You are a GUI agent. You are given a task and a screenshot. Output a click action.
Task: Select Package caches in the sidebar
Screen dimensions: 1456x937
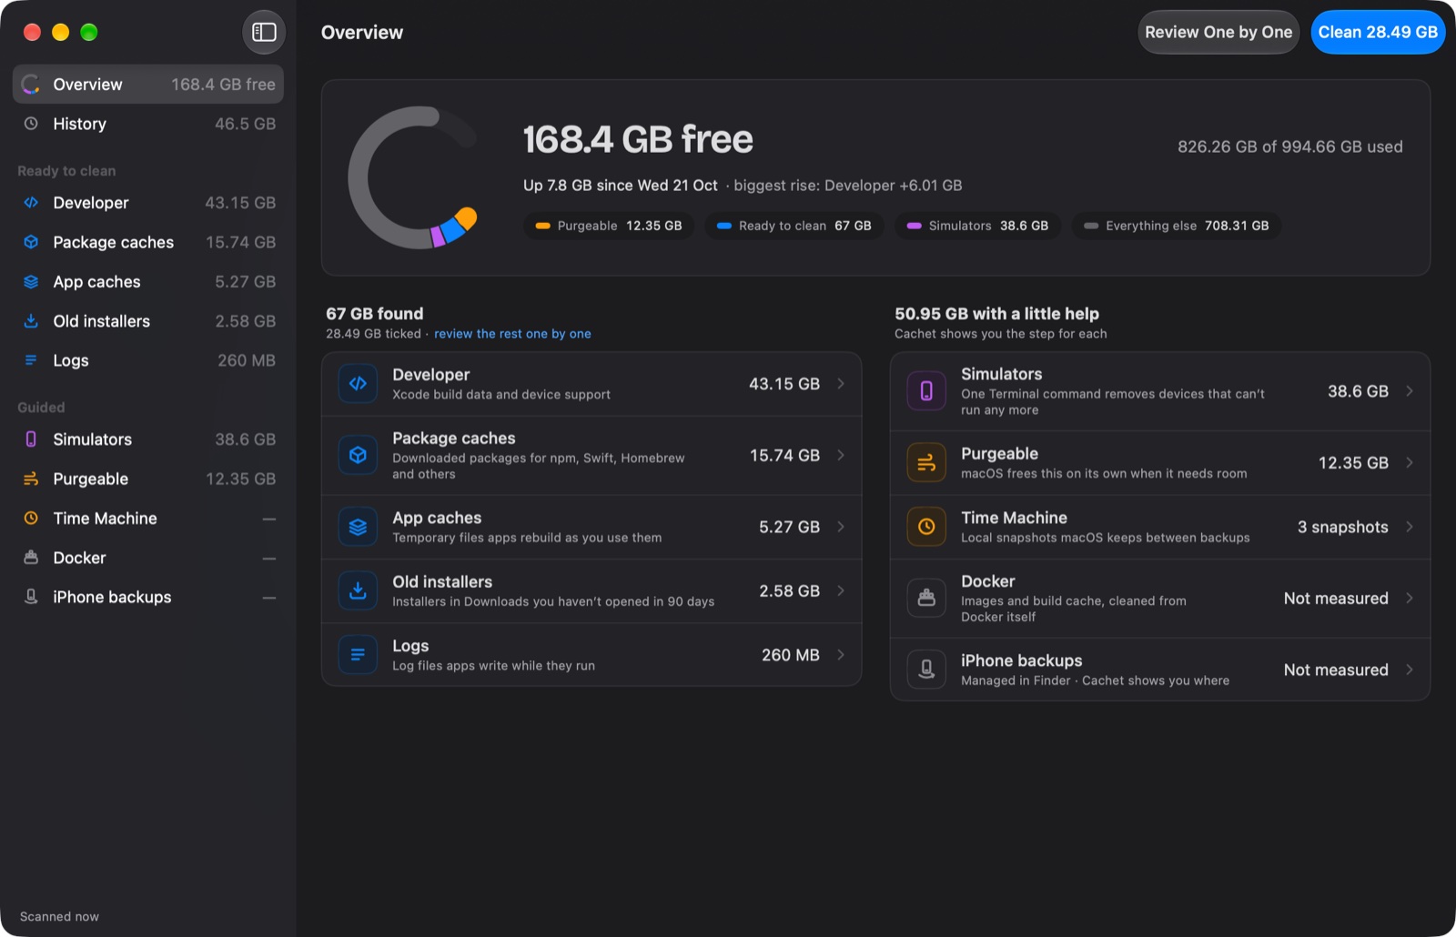148,242
